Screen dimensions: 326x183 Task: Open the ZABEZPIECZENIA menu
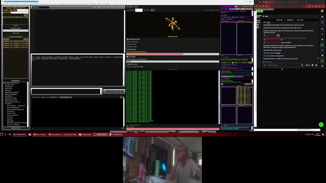click(34, 4)
